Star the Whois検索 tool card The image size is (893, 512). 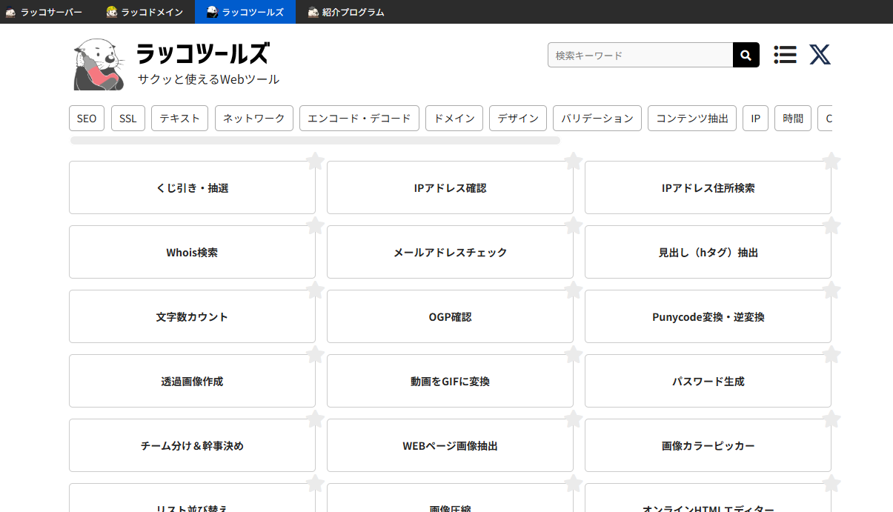(x=315, y=225)
